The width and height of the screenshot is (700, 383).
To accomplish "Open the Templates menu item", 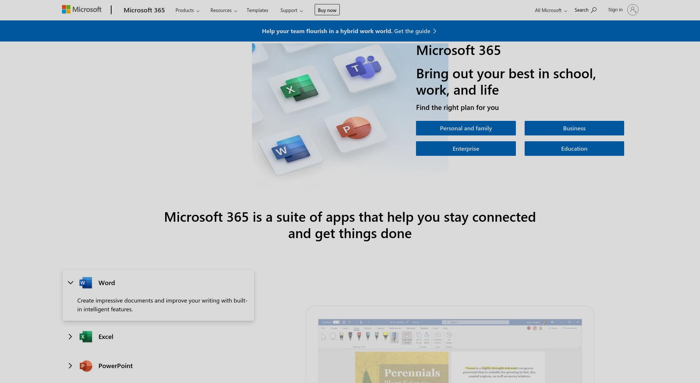I will point(257,10).
